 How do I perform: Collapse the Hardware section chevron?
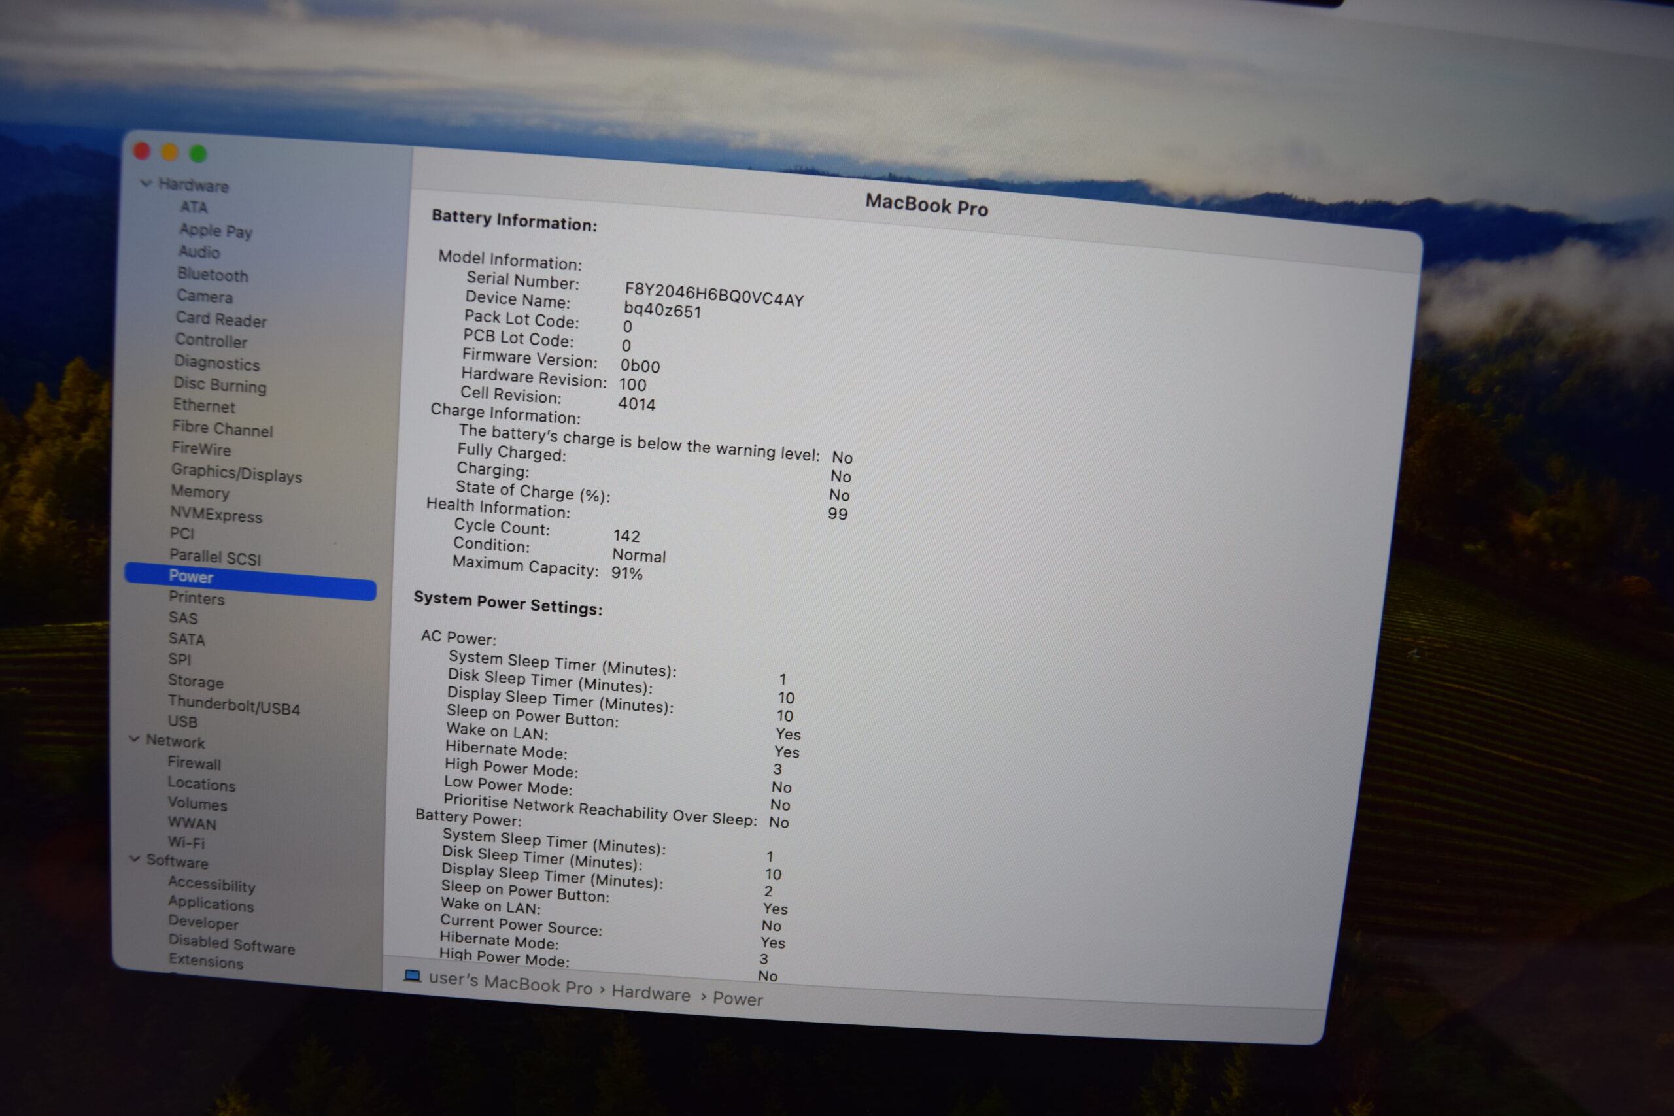coord(146,184)
